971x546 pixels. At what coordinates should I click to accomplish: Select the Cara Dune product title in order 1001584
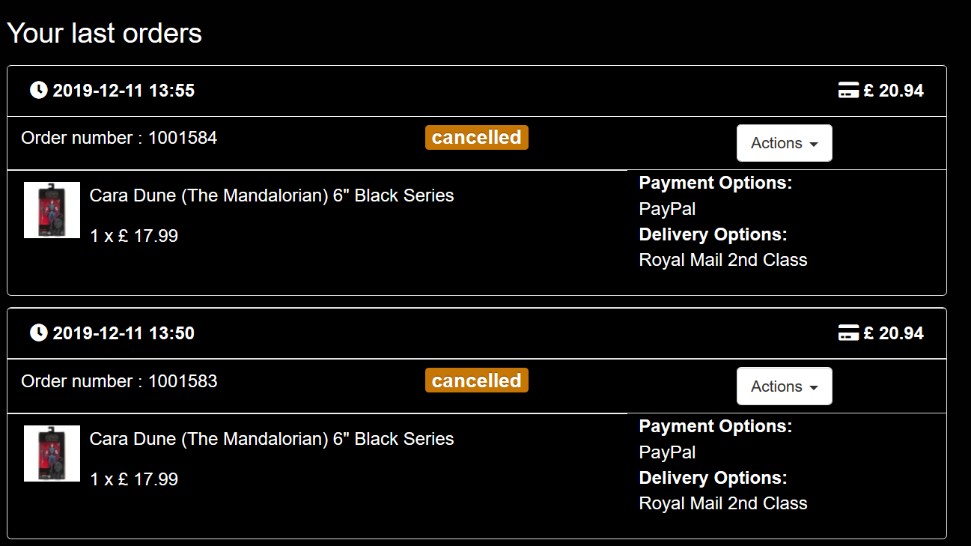tap(272, 195)
